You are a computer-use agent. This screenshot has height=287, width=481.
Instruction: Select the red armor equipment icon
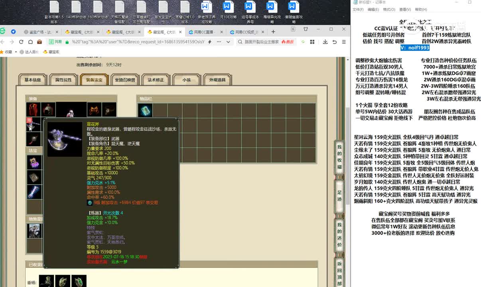(x=34, y=109)
